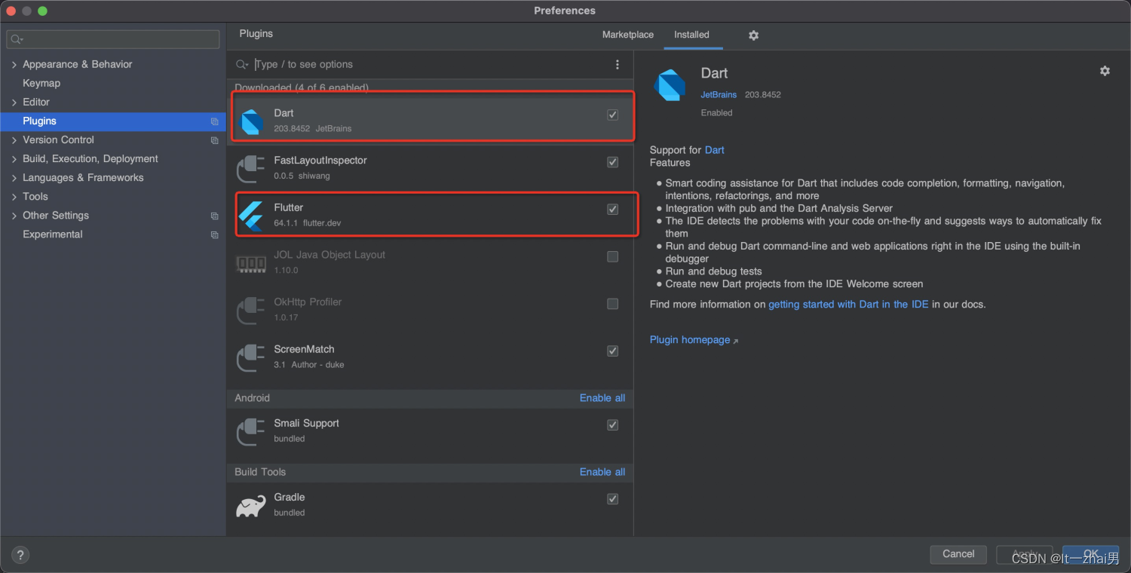Click the Dart plugin logo in the list
1131x573 pixels.
tap(252, 121)
